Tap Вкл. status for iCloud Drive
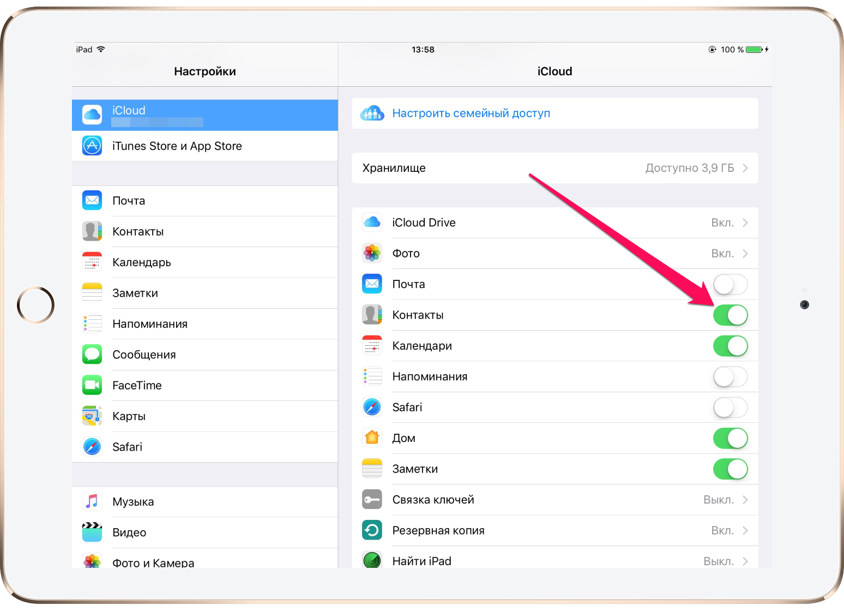 coord(722,223)
